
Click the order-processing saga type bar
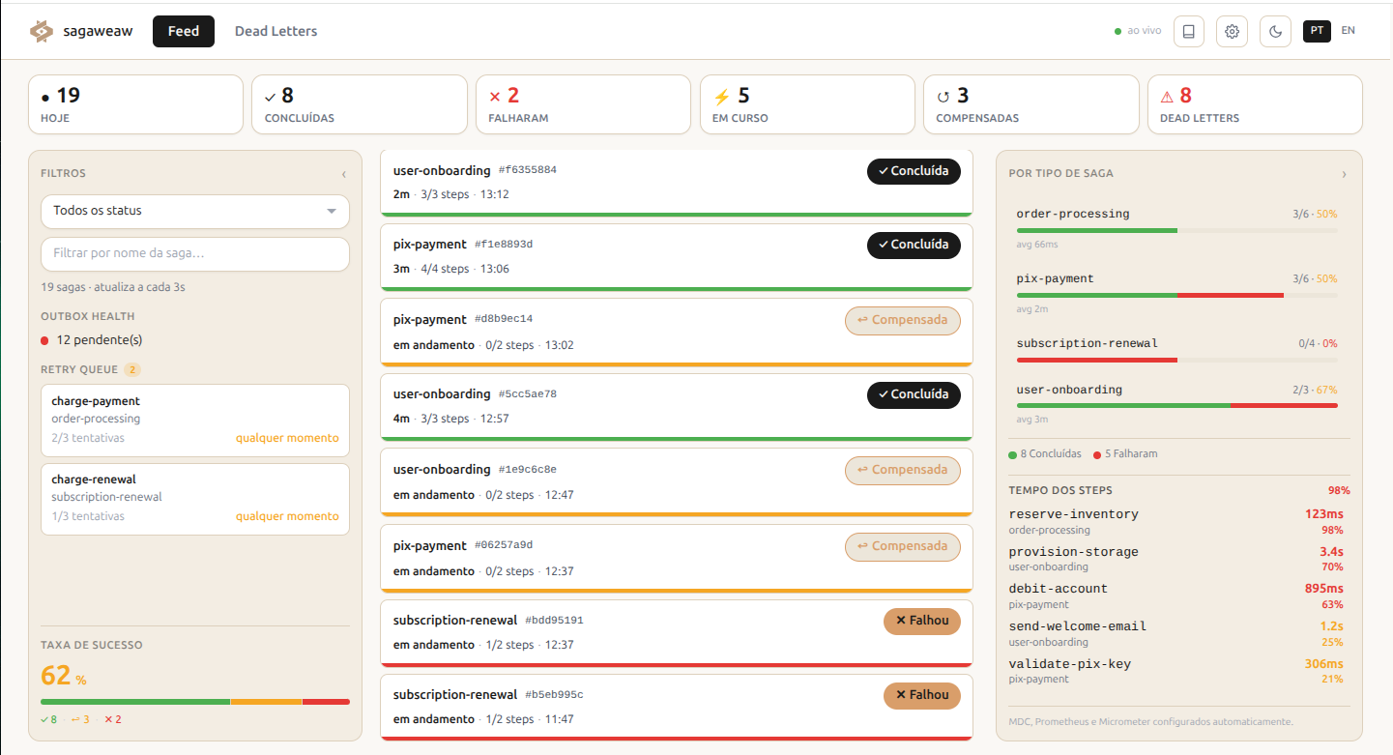[x=1177, y=230]
